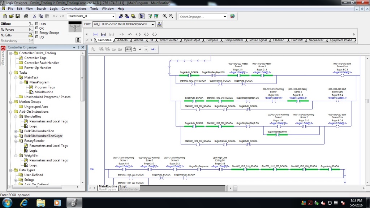Screen dimensions: 370x208
Task: Click the Verify Routine icon
Action: point(150,16)
